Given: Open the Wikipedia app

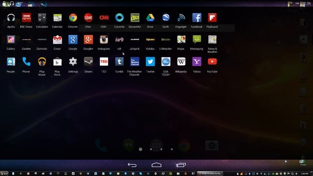Looking at the screenshot, I should (x=181, y=62).
